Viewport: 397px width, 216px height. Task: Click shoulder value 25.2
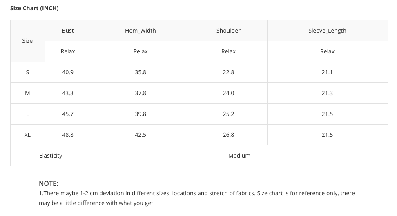coord(228,114)
